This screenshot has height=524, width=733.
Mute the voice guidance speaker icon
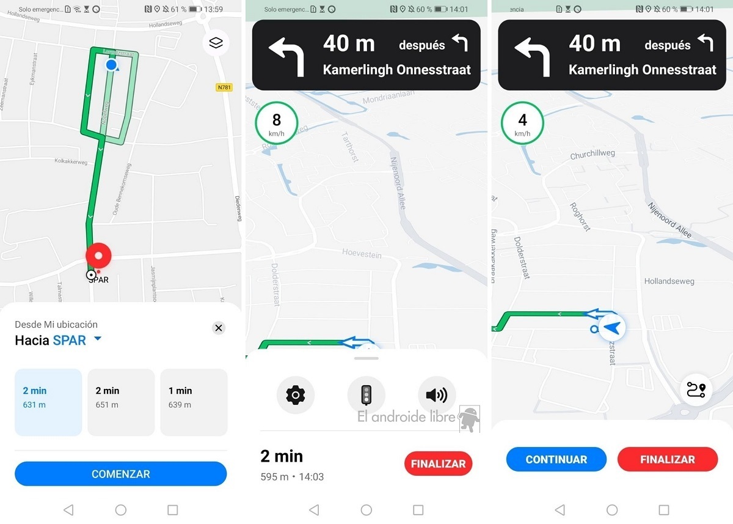tap(437, 395)
